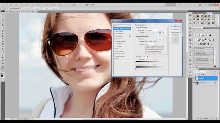This screenshot has width=220, height=123.
Task: Hide Layer 1 with its eye icon
Action: pyautogui.click(x=194, y=78)
